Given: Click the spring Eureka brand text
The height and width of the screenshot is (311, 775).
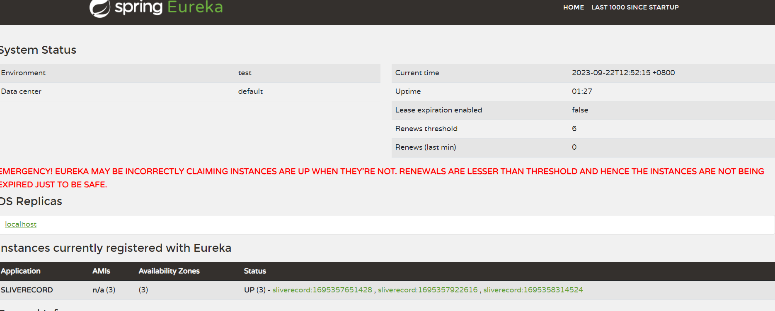Looking at the screenshot, I should (x=169, y=7).
